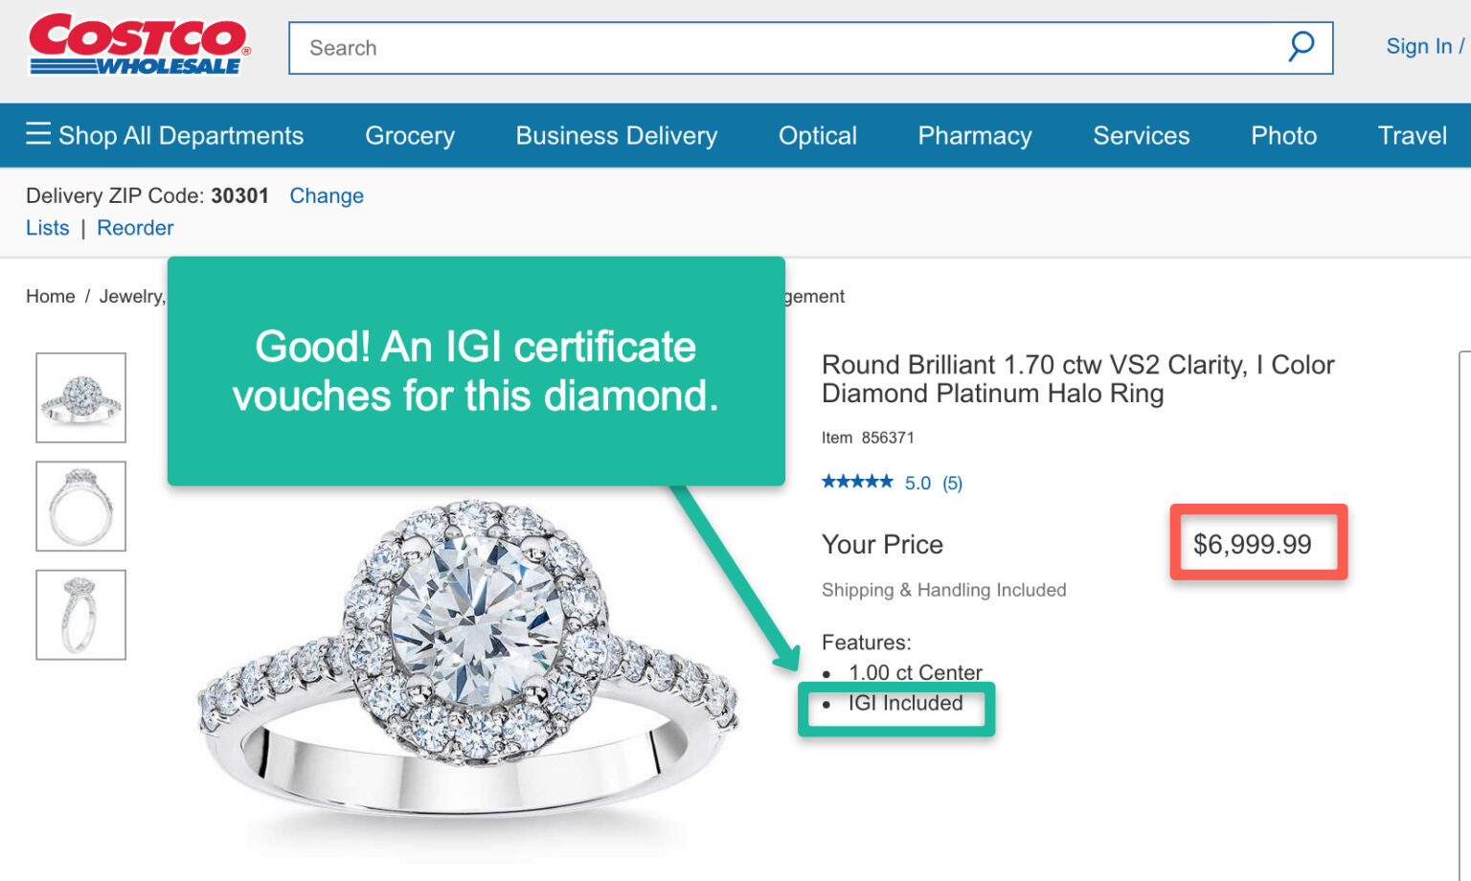Click the first ring thumbnail in the sidebar
This screenshot has width=1471, height=881.
point(80,396)
